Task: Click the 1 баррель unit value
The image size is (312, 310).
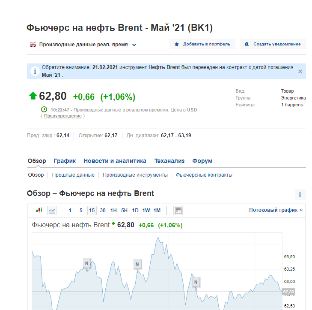Action: coord(292,105)
